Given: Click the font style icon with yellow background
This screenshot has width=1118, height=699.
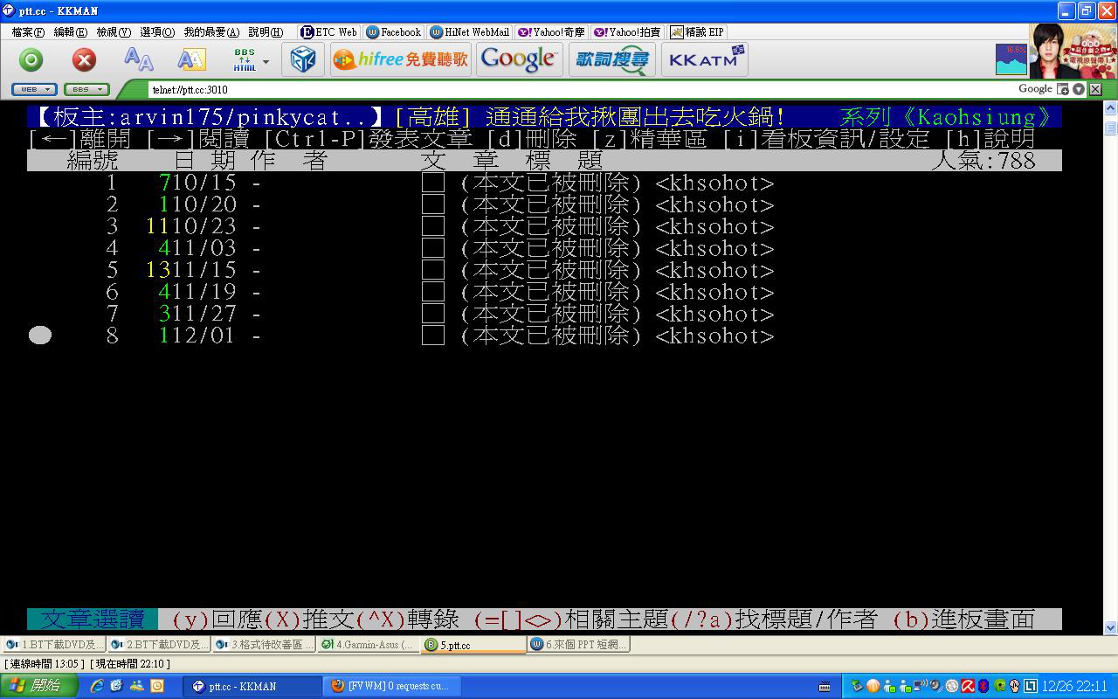Looking at the screenshot, I should click(x=191, y=59).
